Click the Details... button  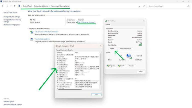pos(112,48)
